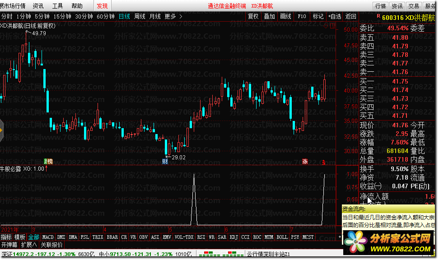Click the 交易 button at top right

(x=414, y=6)
